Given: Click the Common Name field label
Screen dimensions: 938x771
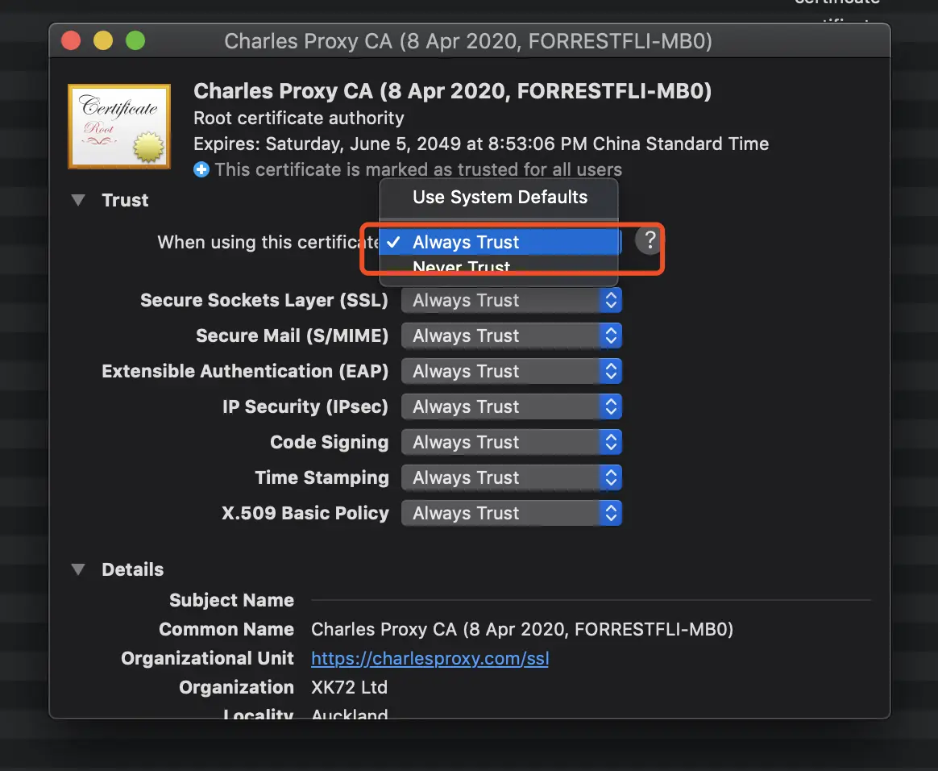Looking at the screenshot, I should (x=226, y=629).
